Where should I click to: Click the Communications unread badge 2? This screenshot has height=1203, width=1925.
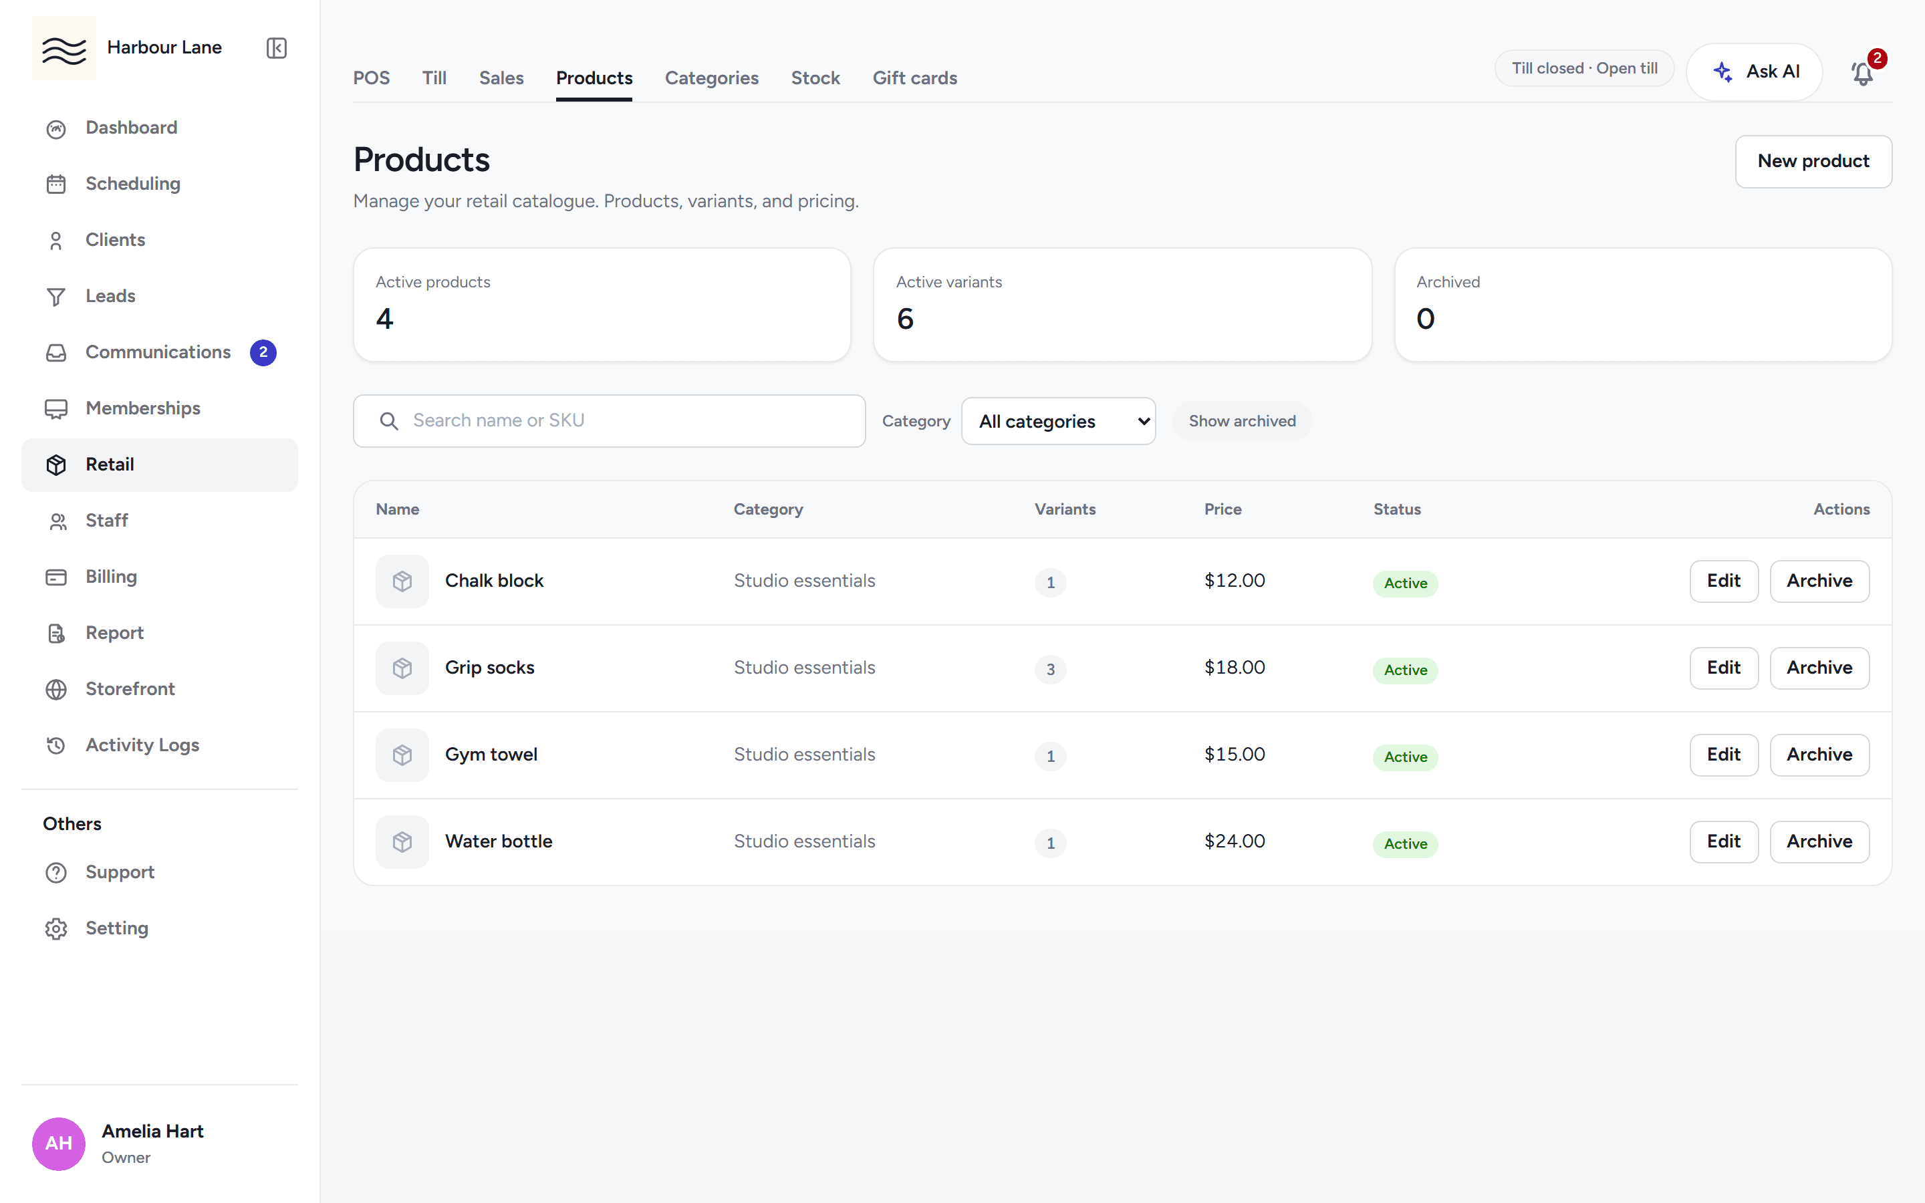[x=263, y=352]
